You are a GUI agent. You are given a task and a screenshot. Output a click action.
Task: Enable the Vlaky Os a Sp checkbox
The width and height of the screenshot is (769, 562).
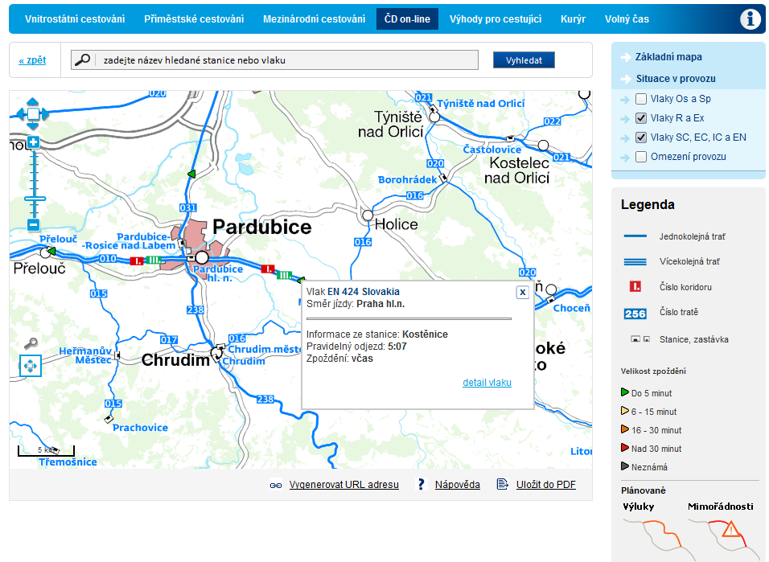point(641,99)
